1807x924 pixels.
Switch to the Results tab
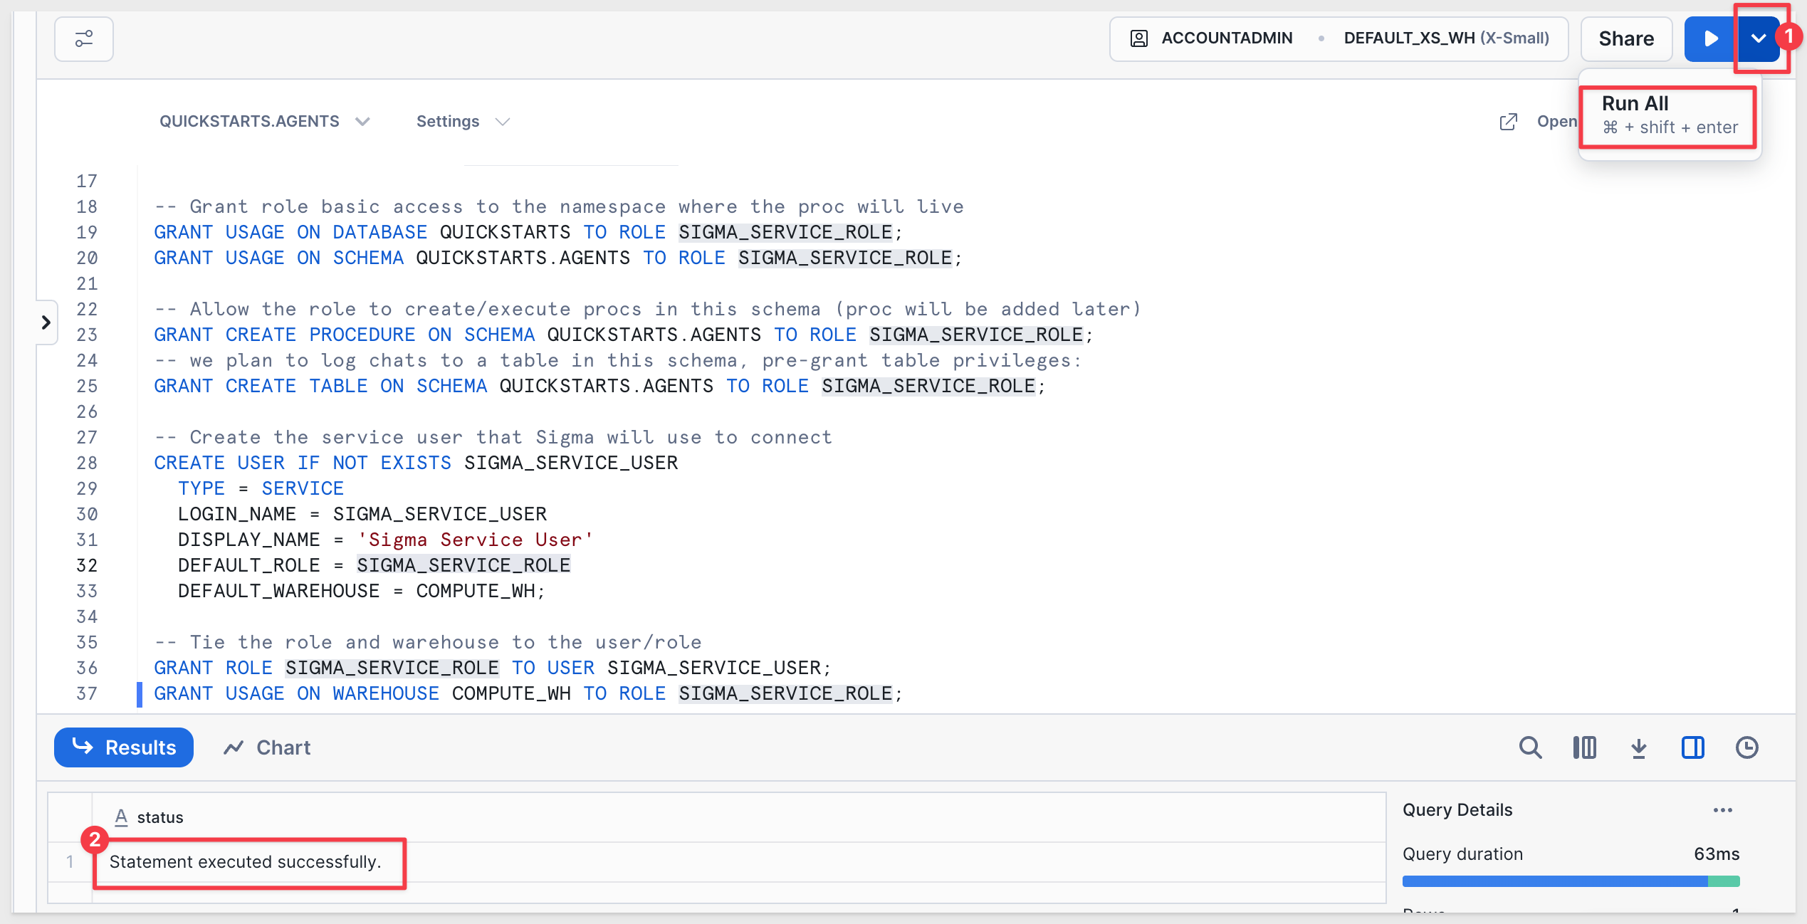[124, 747]
